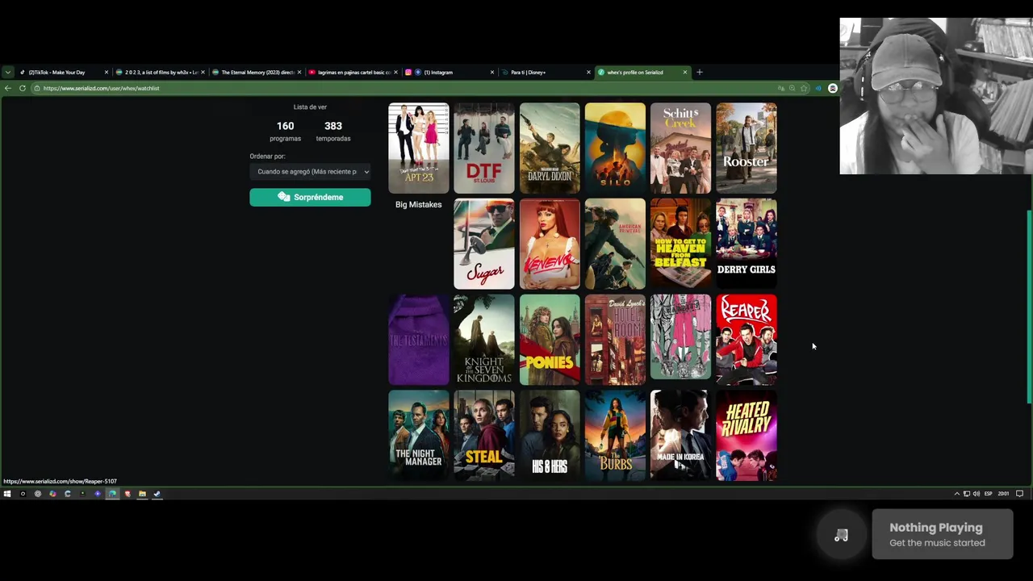Open the Sugar show poster

(x=484, y=244)
